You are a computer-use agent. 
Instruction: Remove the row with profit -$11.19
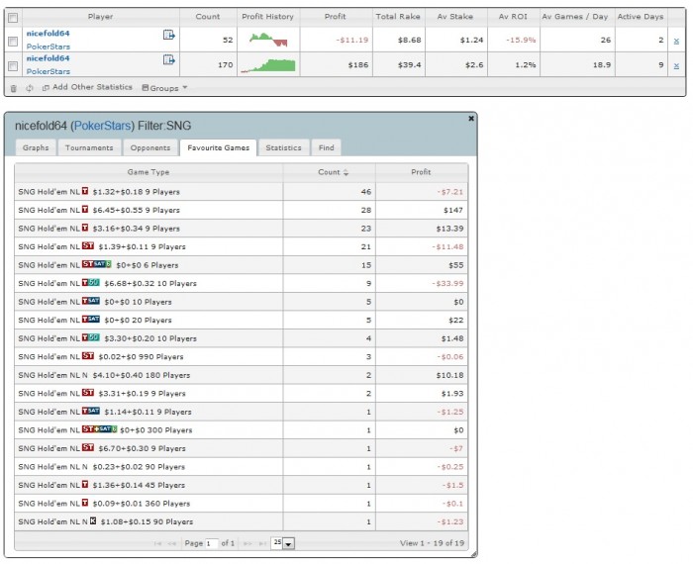(676, 42)
